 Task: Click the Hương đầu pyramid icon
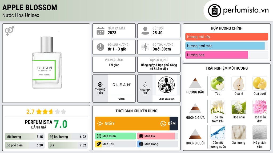tap(195, 83)
